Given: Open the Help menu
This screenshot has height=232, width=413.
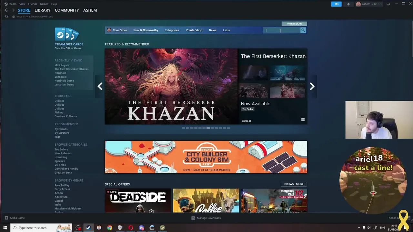Looking at the screenshot, I should pyautogui.click(x=54, y=4).
